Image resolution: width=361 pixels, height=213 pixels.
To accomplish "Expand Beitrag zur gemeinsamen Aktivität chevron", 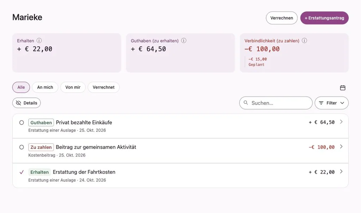I will point(341,146).
